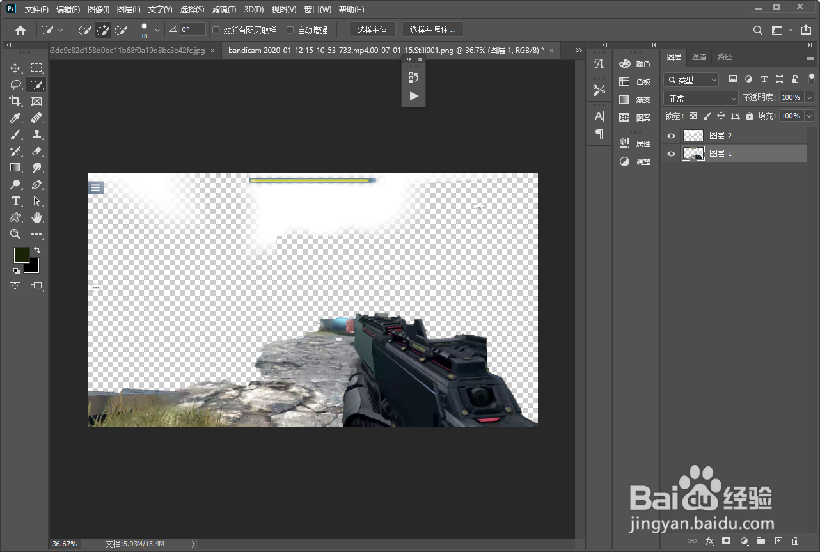The image size is (820, 552).
Task: Select the Brush tool
Action: click(x=15, y=134)
